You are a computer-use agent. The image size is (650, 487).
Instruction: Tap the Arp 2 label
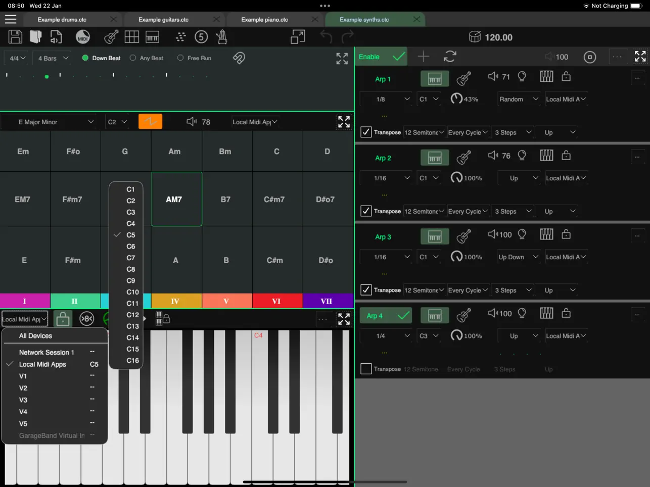[383, 158]
